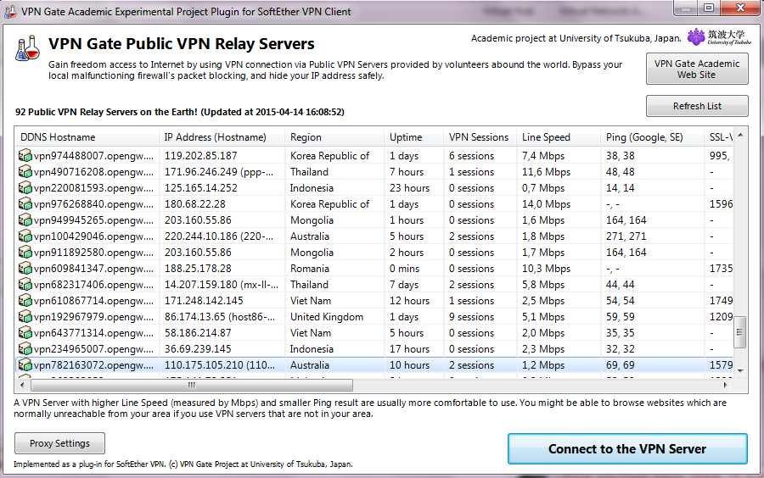
Task: Sort by DDNS Hostname column header
Action: tap(87, 137)
